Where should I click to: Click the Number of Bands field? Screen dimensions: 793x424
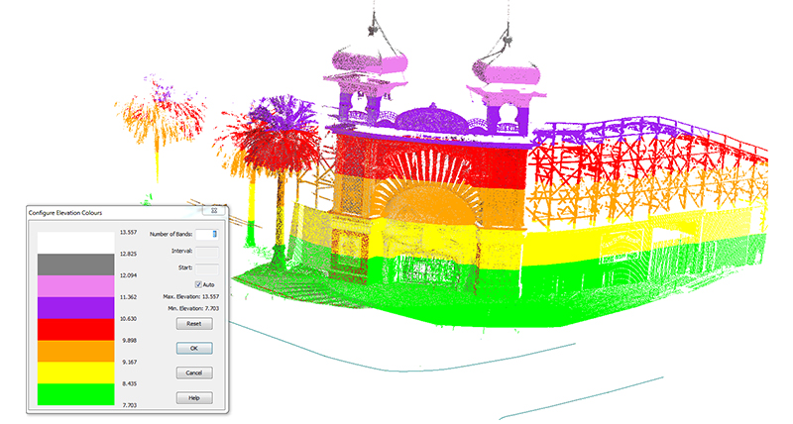tap(206, 234)
